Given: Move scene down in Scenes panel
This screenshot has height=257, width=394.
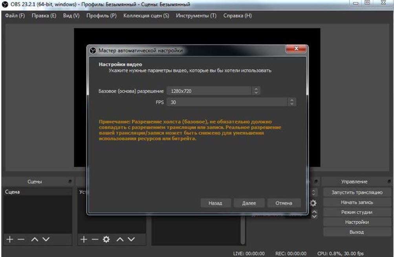Looking at the screenshot, I should (46, 239).
